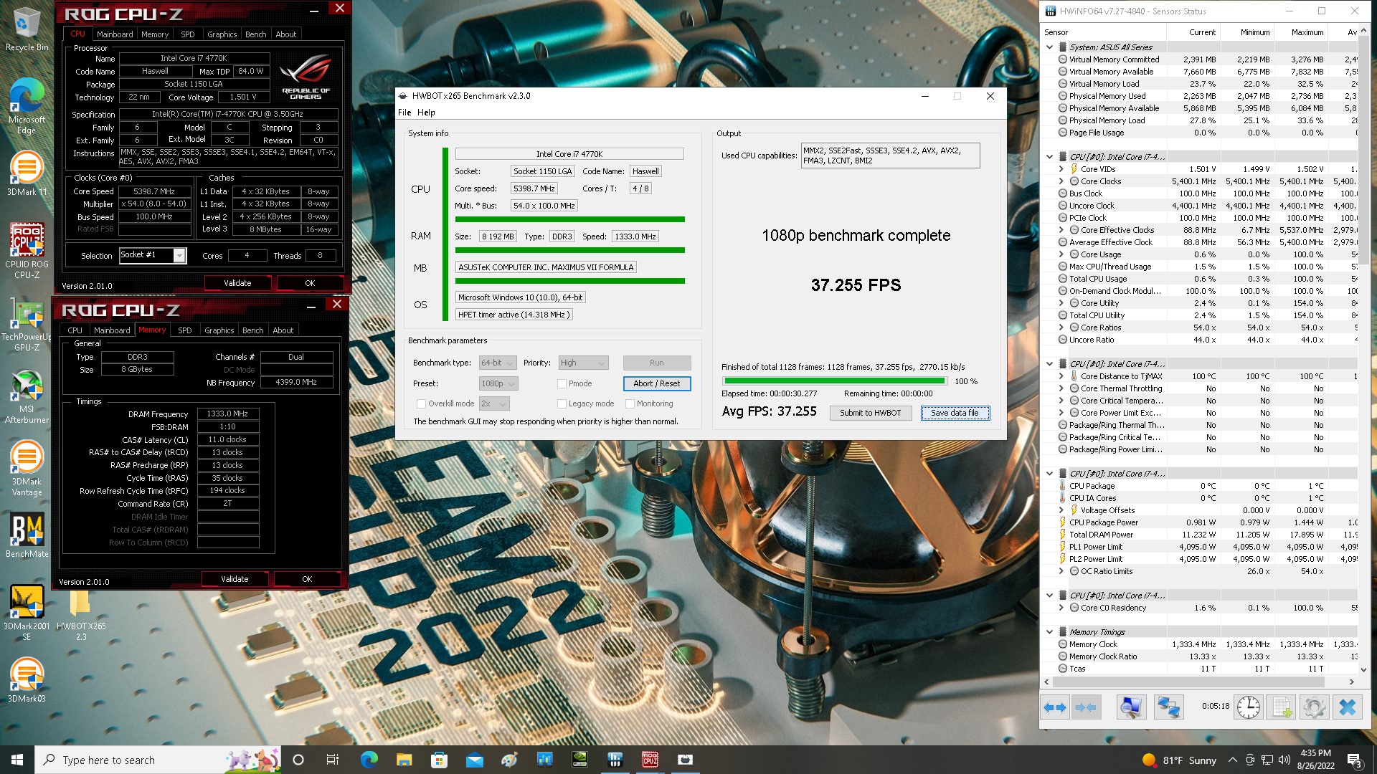
Task: Click the Run benchmark button
Action: pos(656,363)
